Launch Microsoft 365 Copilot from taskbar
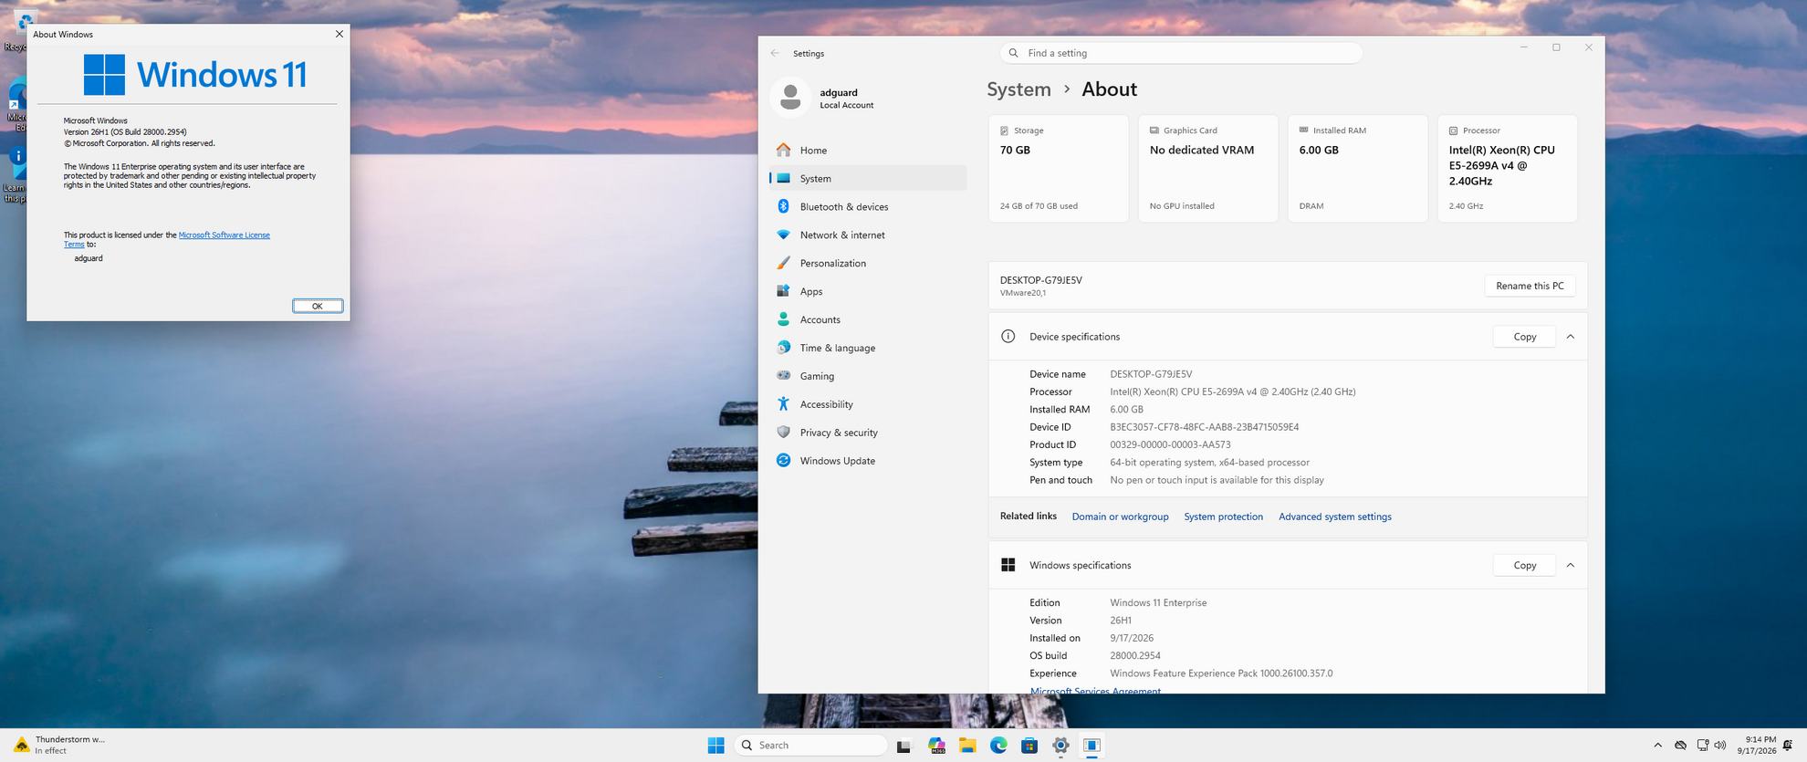 (x=936, y=746)
